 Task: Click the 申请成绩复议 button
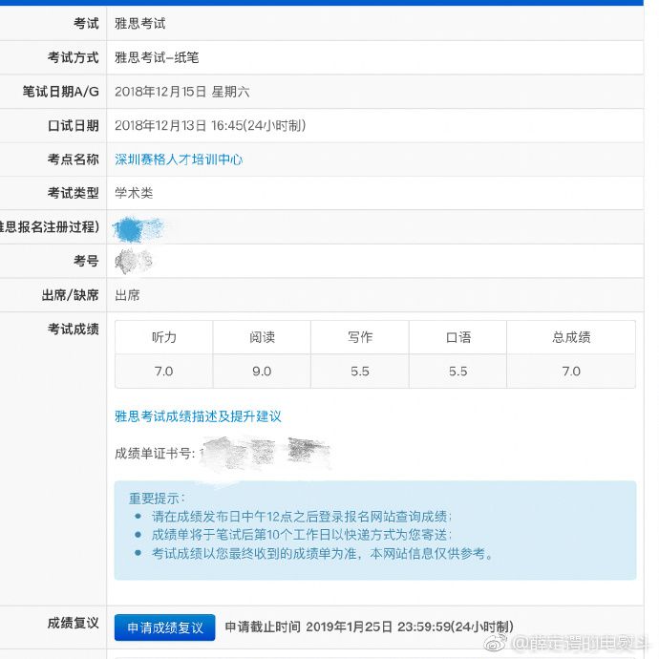[x=164, y=627]
